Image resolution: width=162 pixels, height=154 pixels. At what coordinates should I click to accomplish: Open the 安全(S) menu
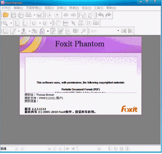pos(86,8)
